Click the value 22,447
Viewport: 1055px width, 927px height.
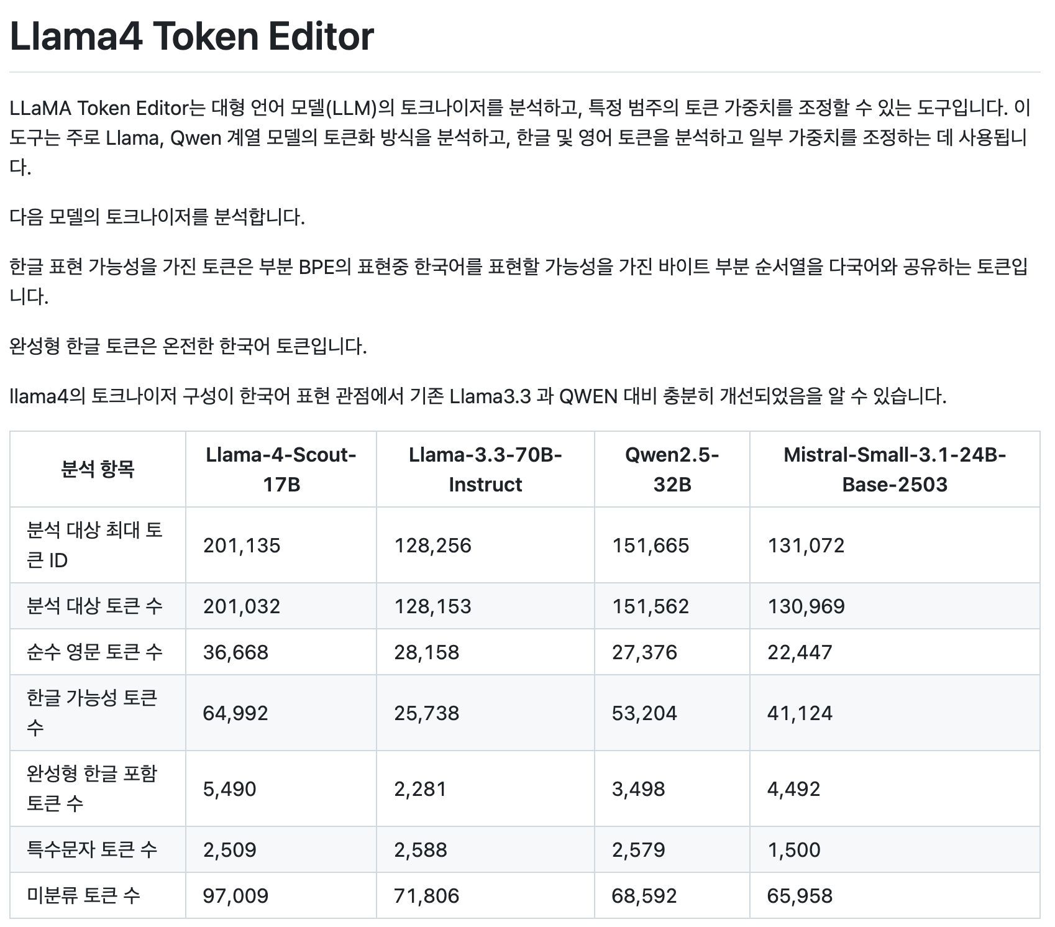(800, 652)
